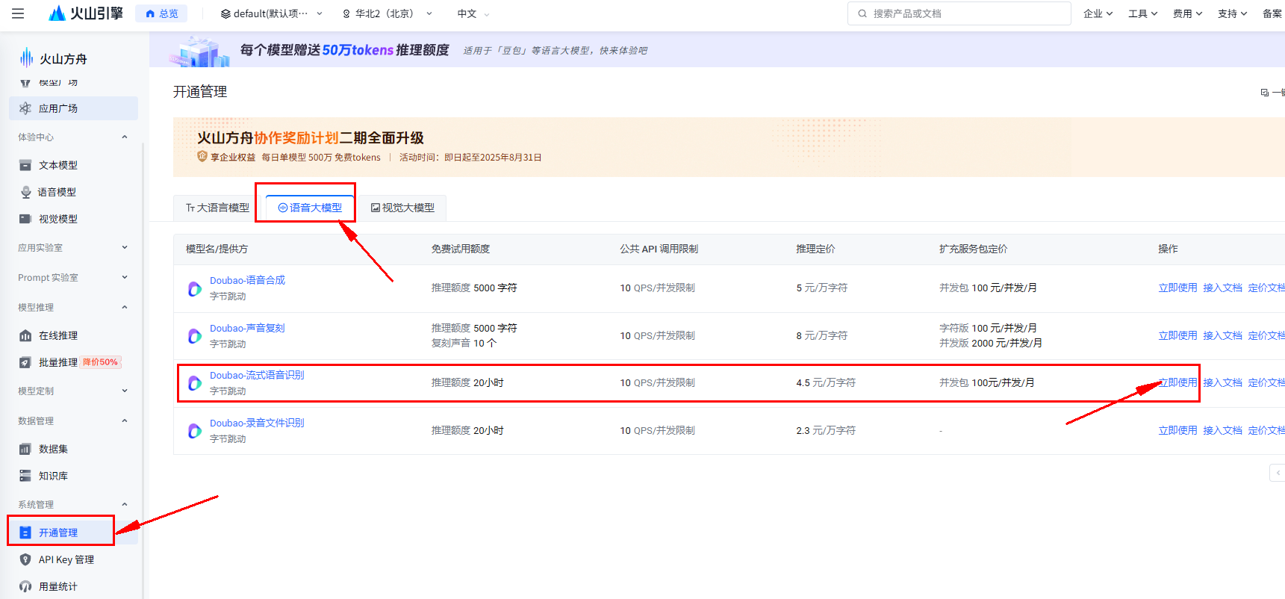Image resolution: width=1285 pixels, height=599 pixels.
Task: Open the Doubao-录音文件识别 model link
Action: (257, 423)
